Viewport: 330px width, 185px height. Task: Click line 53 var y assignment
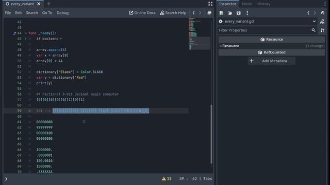(x=61, y=78)
